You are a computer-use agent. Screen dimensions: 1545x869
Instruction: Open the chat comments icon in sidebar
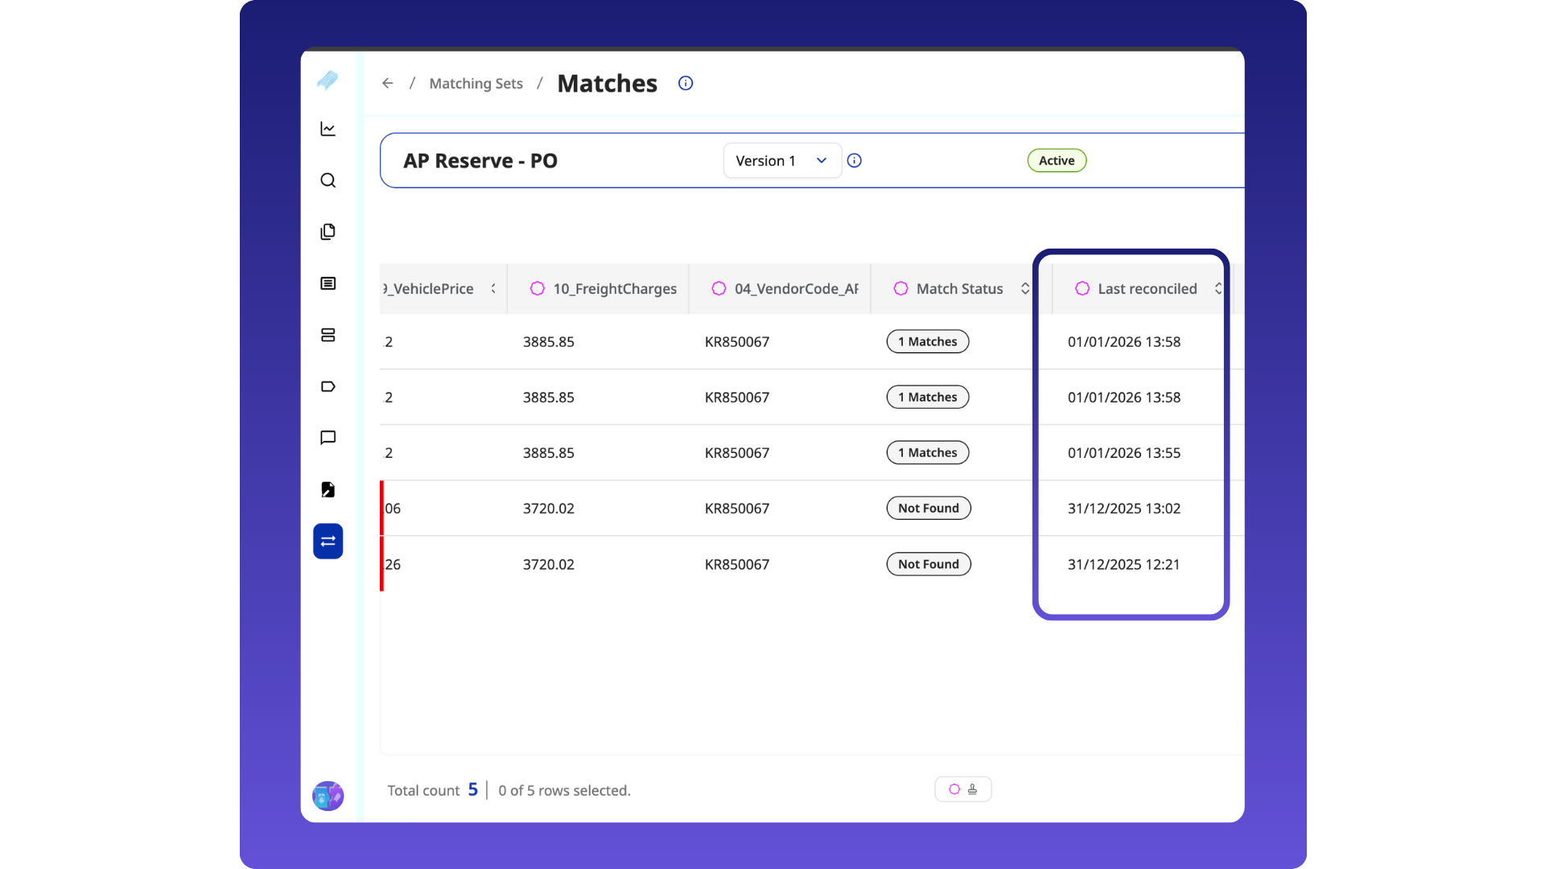[328, 438]
